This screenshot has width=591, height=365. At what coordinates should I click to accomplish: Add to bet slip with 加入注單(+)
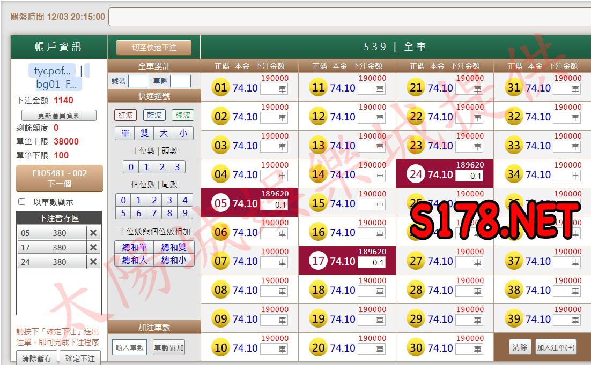click(x=556, y=347)
